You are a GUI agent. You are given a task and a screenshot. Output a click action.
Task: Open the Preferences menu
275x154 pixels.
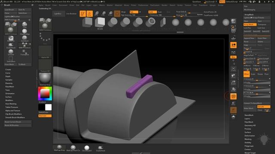coord(143,5)
